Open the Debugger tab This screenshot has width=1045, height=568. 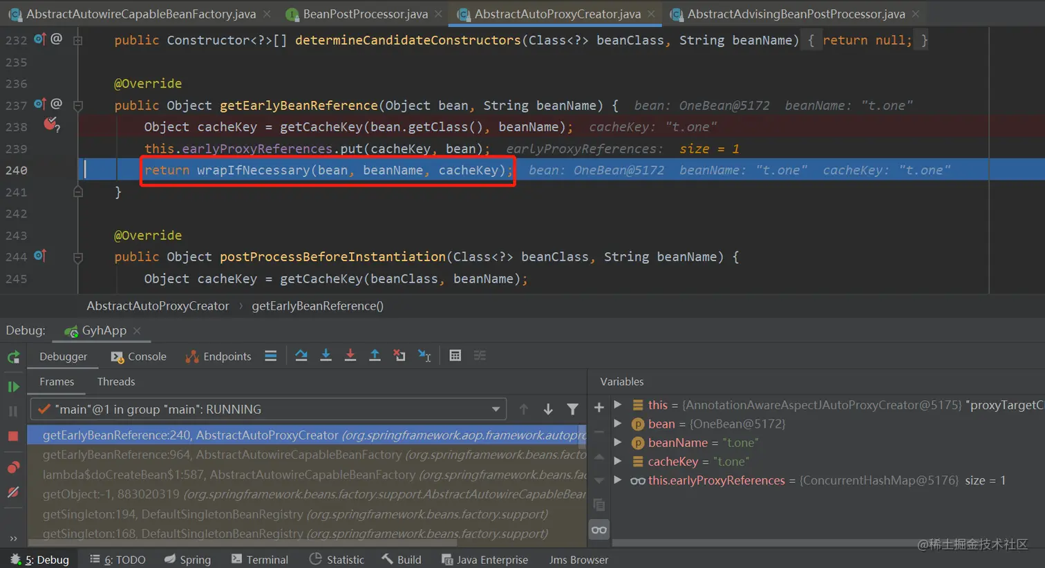(x=64, y=357)
